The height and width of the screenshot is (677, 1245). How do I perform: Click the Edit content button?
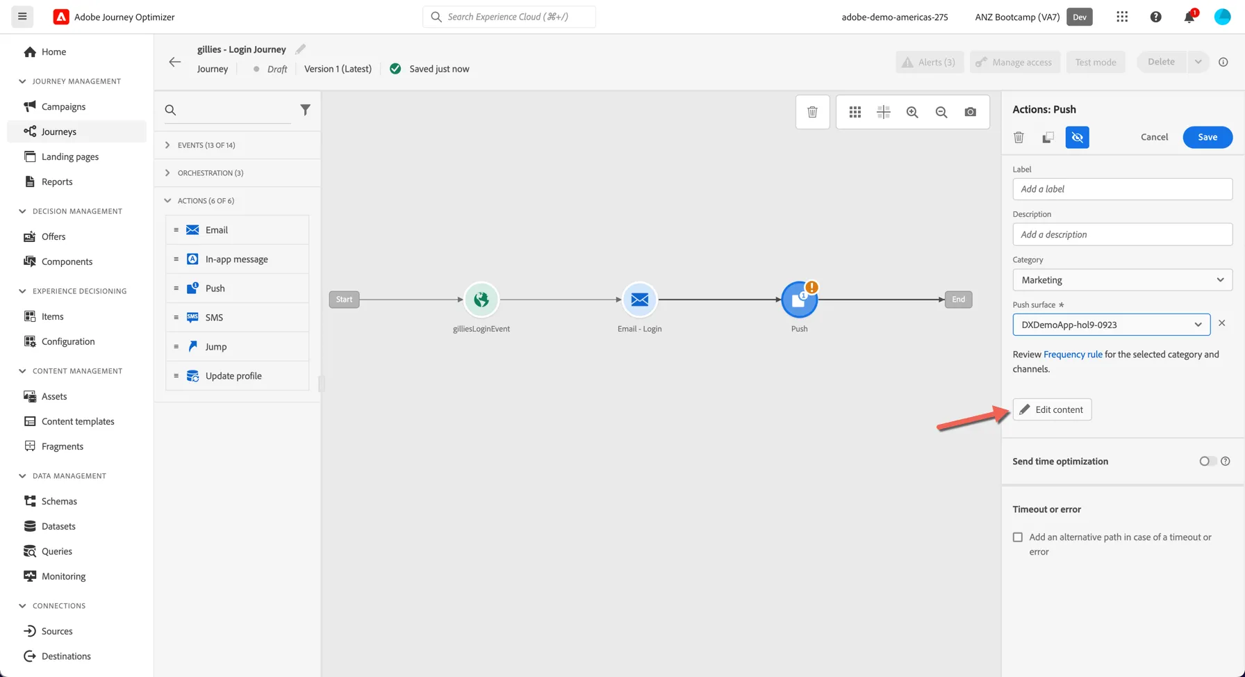[1052, 409]
